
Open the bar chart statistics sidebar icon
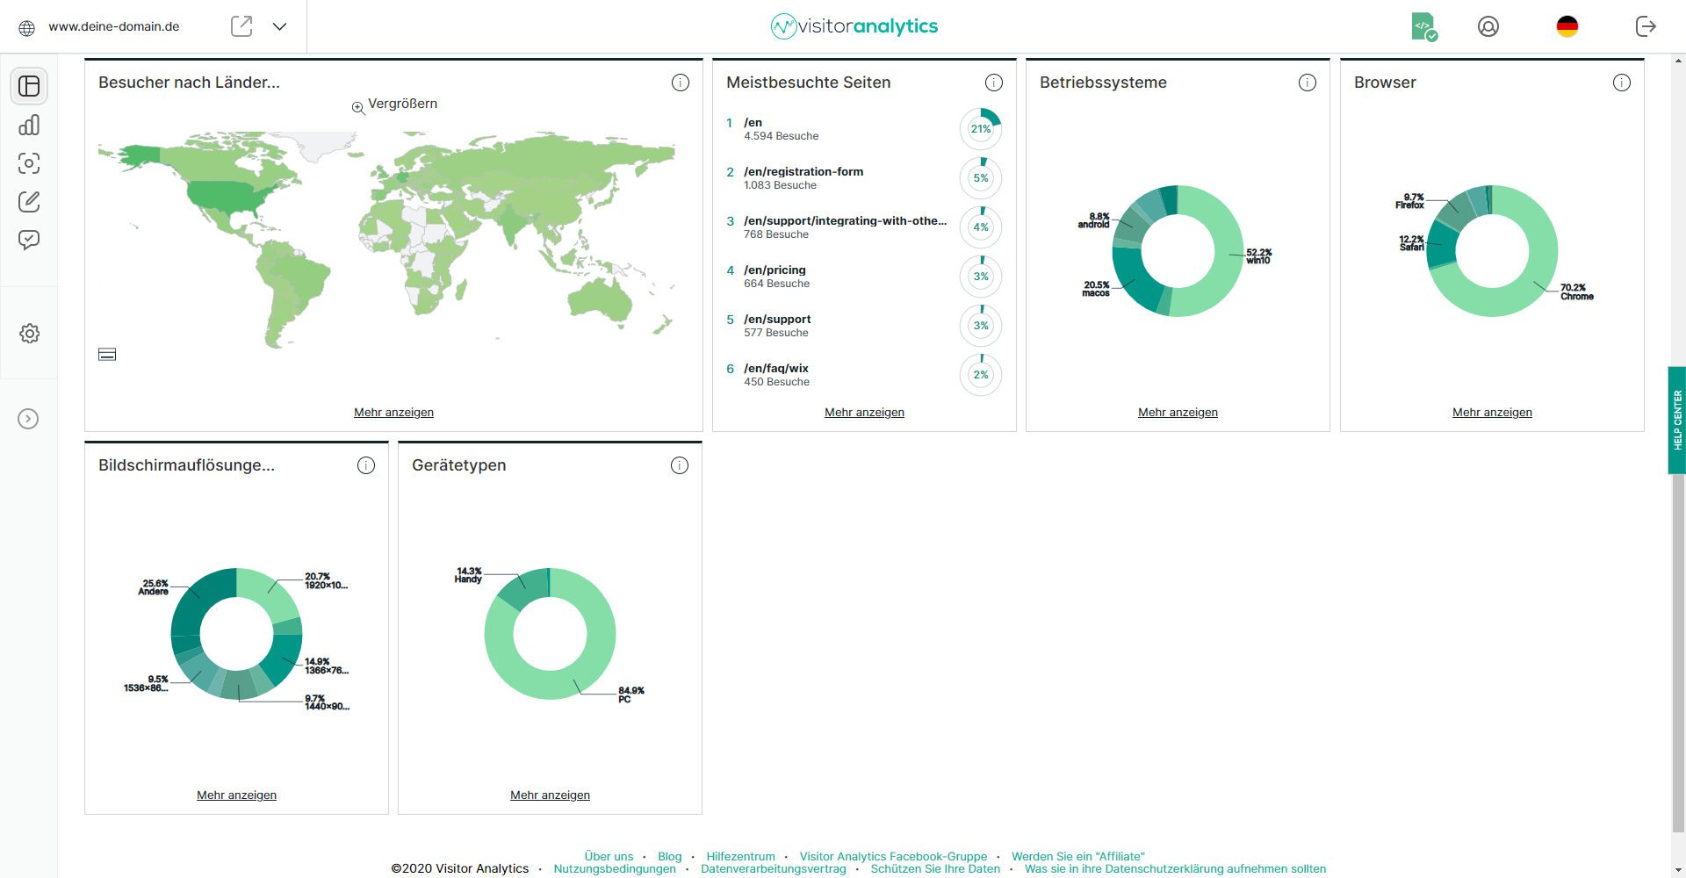coord(29,125)
